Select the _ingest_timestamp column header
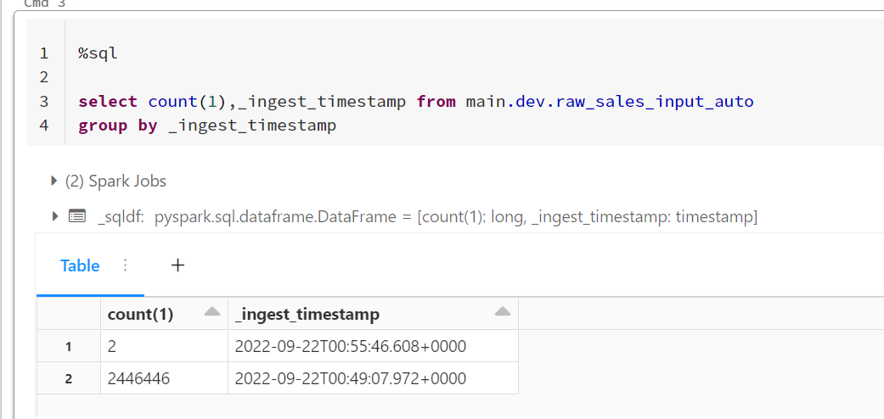The height and width of the screenshot is (419, 884). (x=307, y=314)
